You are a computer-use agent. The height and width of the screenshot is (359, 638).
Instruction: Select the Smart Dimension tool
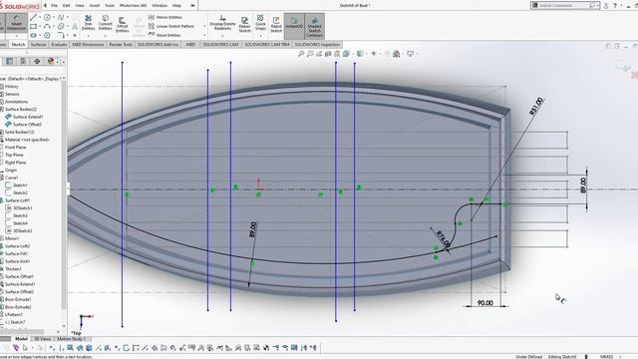tap(16, 22)
